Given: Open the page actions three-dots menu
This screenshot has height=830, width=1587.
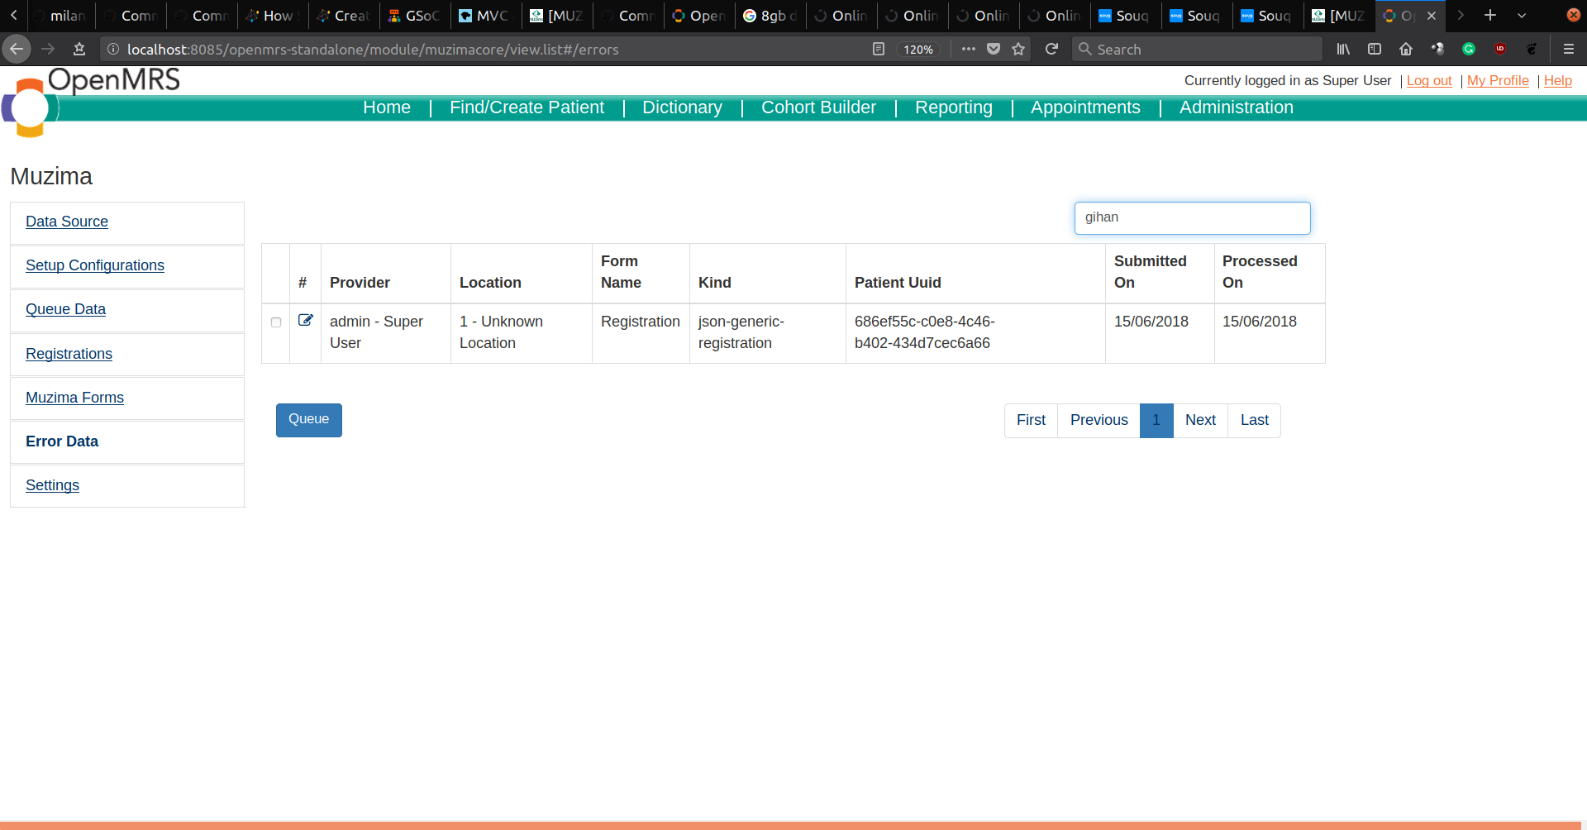Looking at the screenshot, I should [x=968, y=49].
